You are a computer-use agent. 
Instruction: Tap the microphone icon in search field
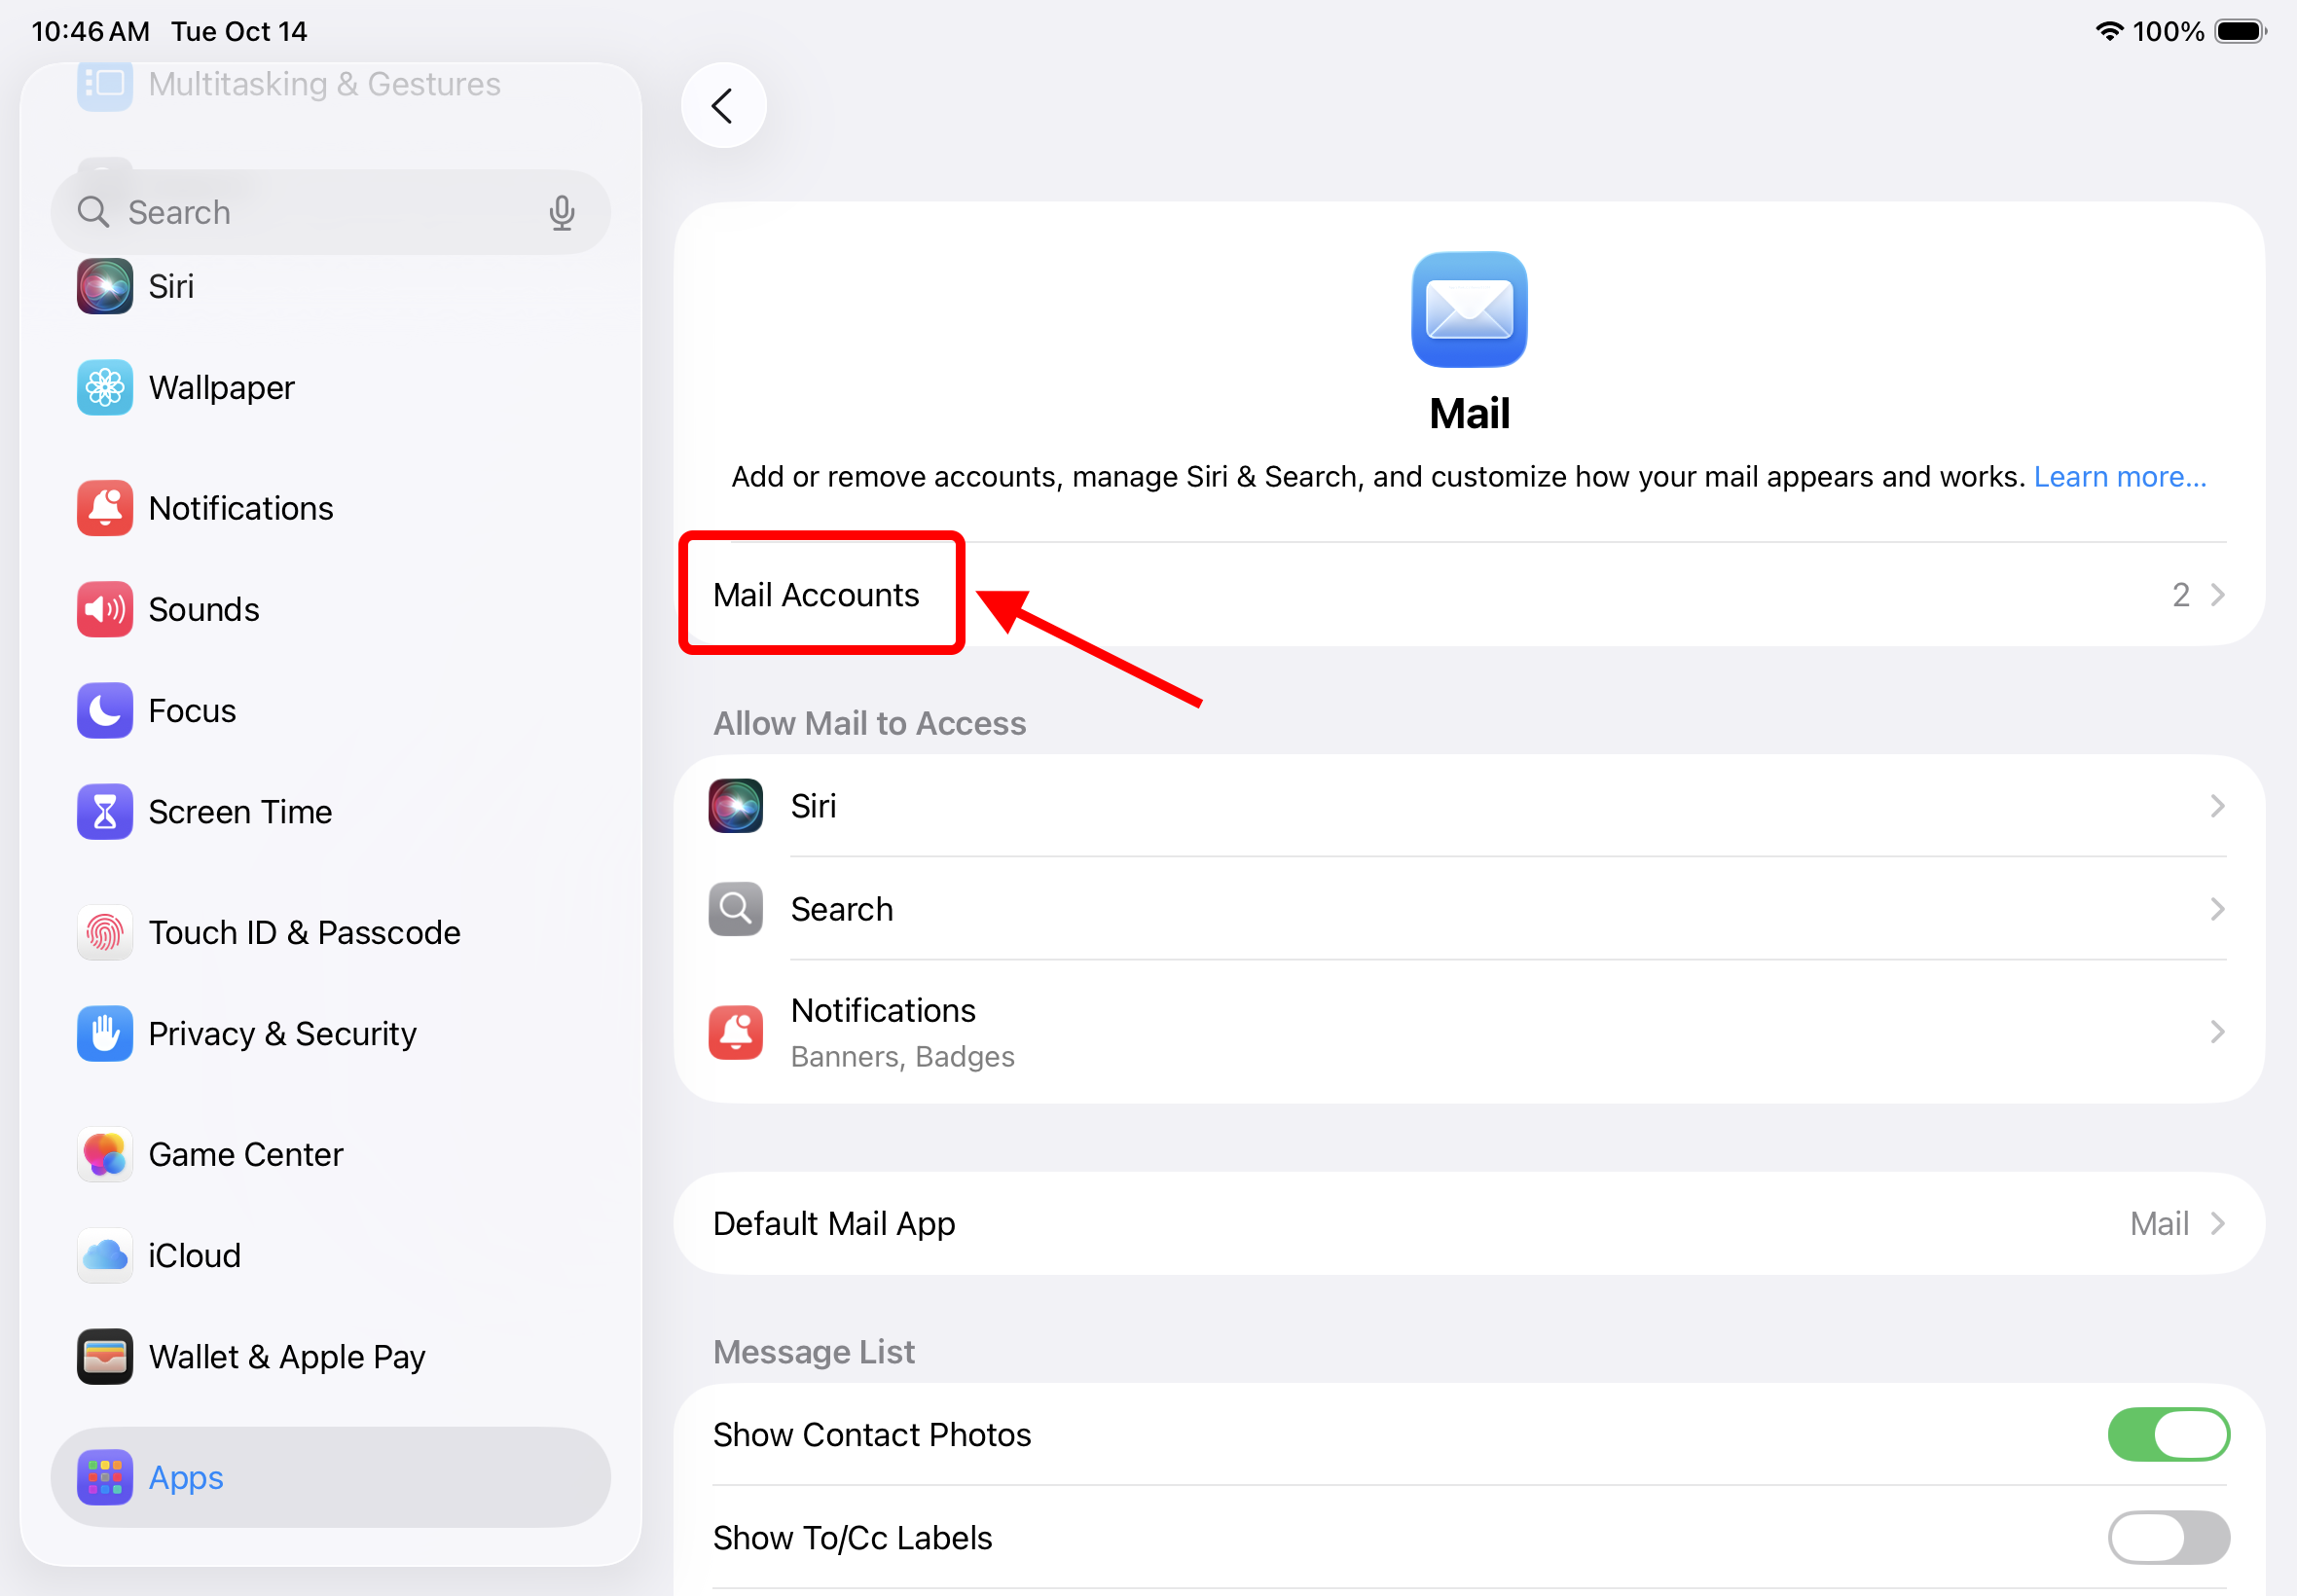562,212
